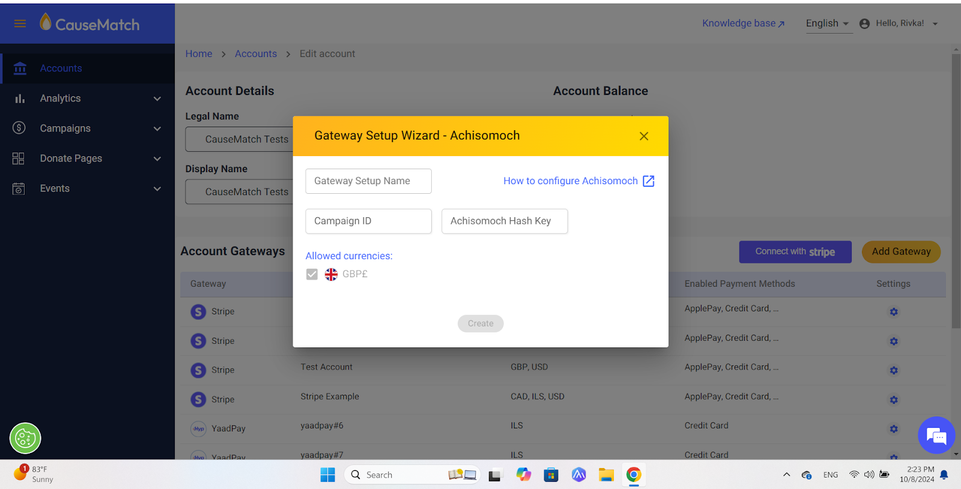Open settings gear for the Test Account Stripe row
The width and height of the screenshot is (961, 489).
894,370
